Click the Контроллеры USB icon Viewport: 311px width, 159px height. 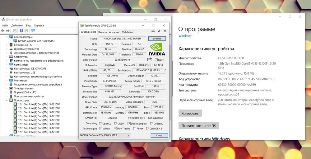pos(11,72)
